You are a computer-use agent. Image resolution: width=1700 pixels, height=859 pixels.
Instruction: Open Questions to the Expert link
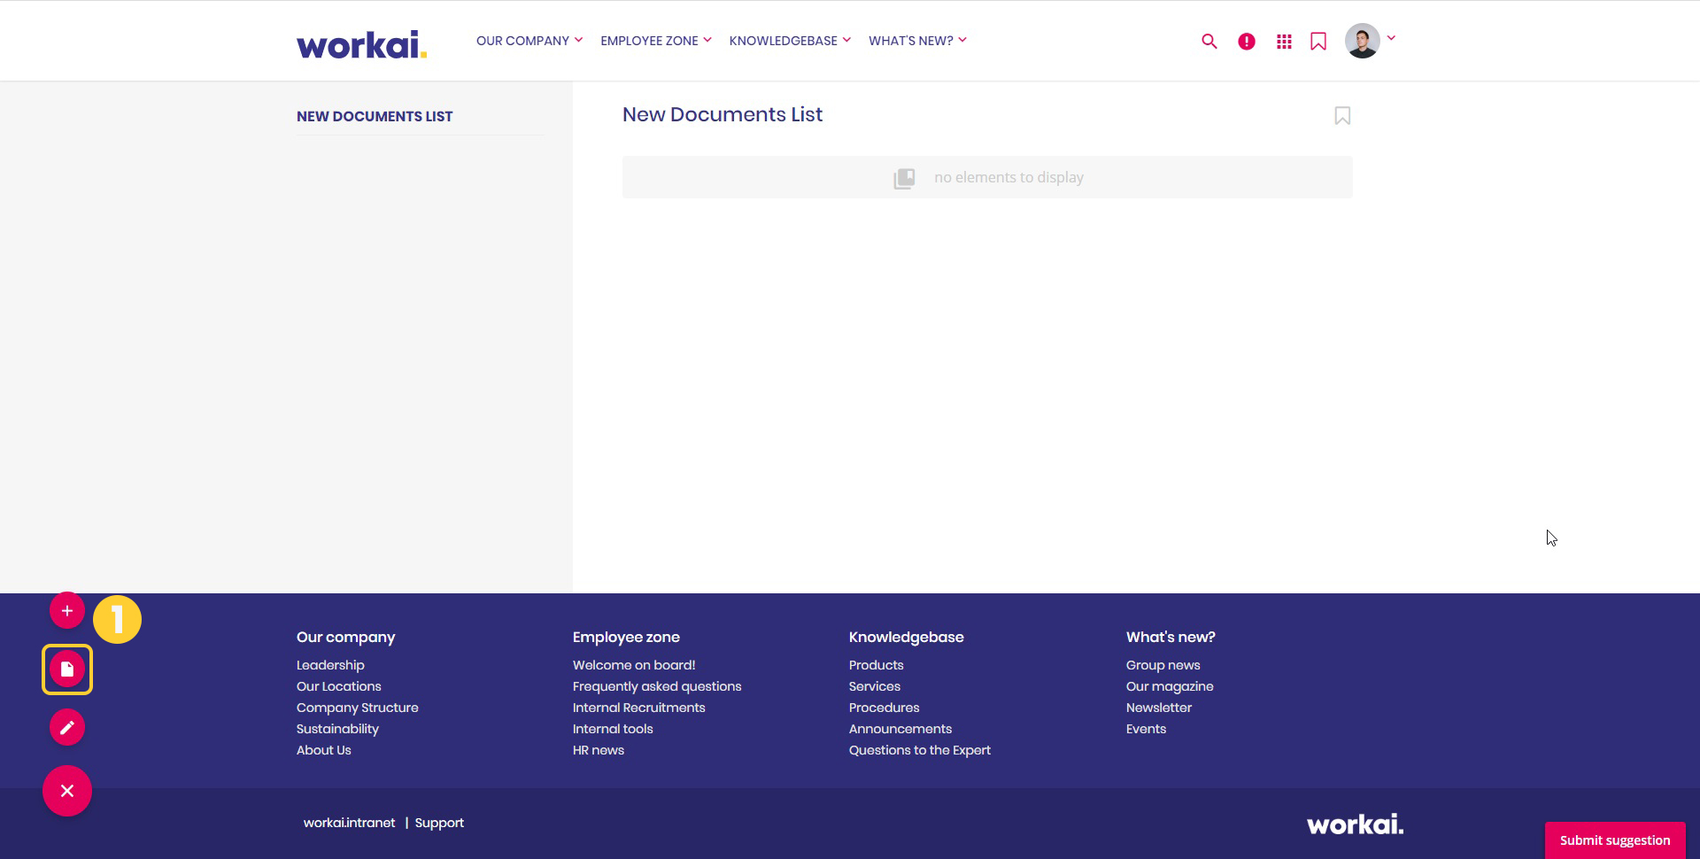[920, 750]
